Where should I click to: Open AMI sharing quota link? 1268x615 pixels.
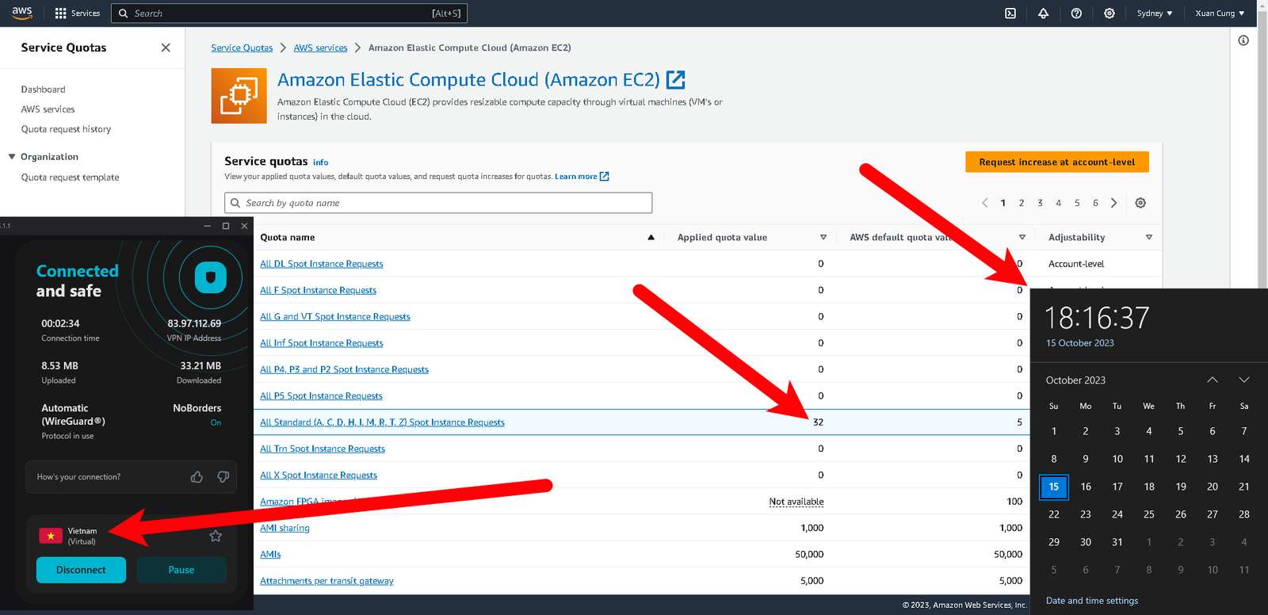285,528
